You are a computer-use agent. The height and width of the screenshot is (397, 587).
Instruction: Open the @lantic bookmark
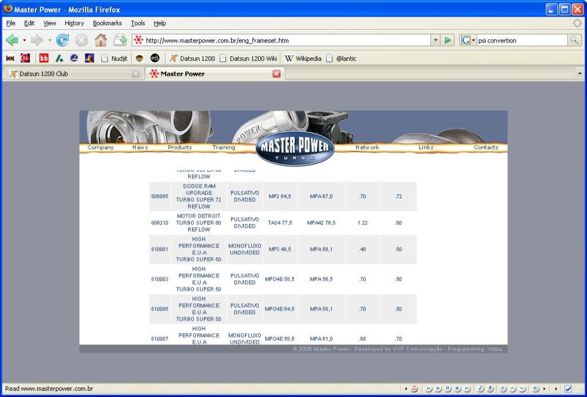point(341,58)
